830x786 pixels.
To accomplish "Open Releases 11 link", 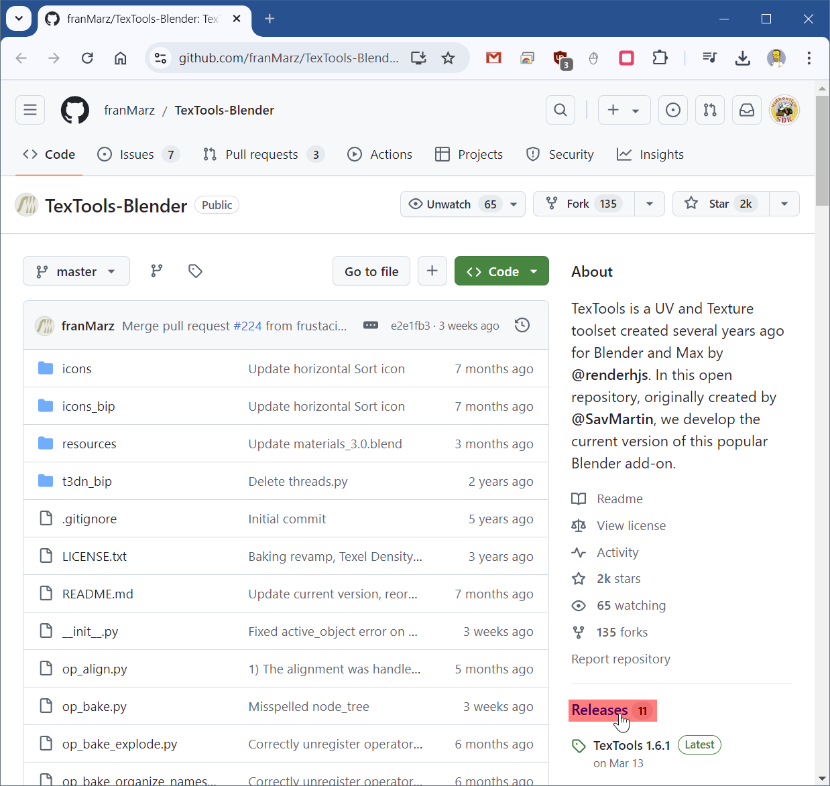I will pos(613,710).
